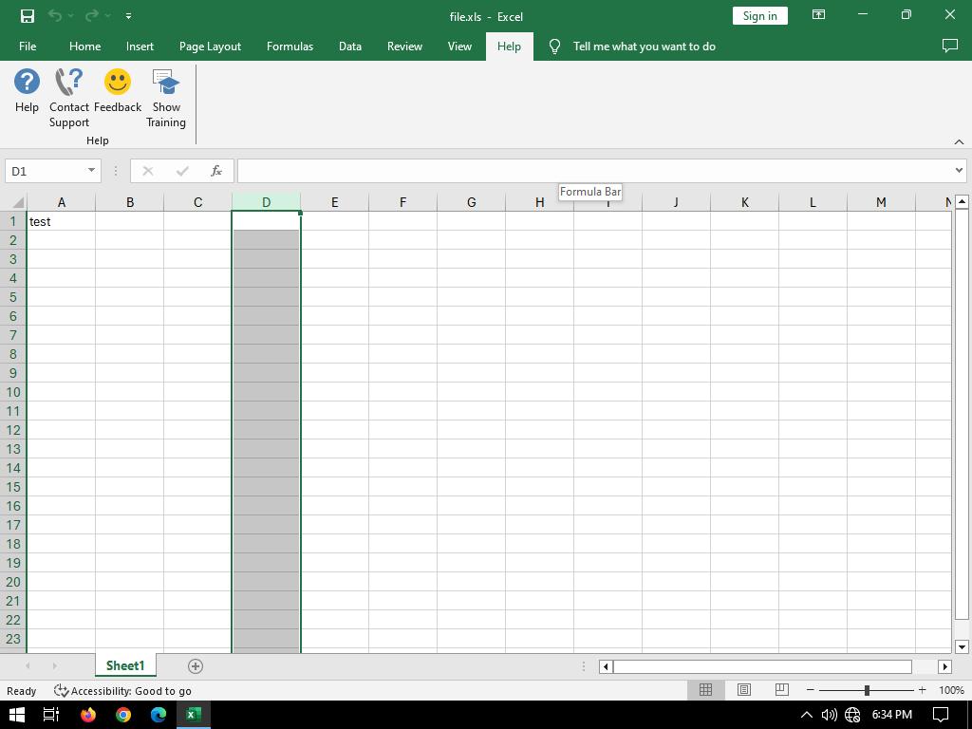Image resolution: width=972 pixels, height=729 pixels.
Task: Launch Excel from the Windows taskbar
Action: pyautogui.click(x=193, y=715)
